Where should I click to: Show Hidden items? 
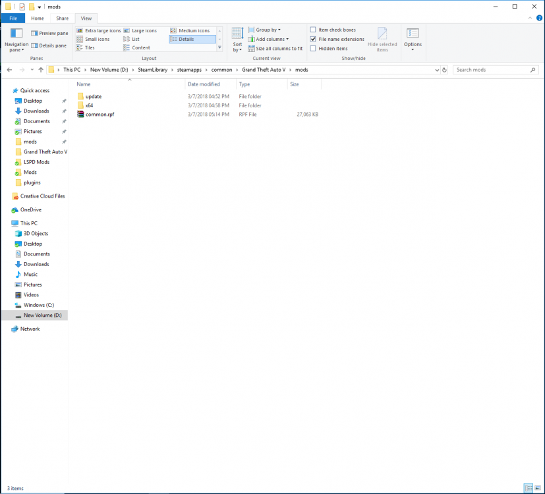tap(329, 49)
